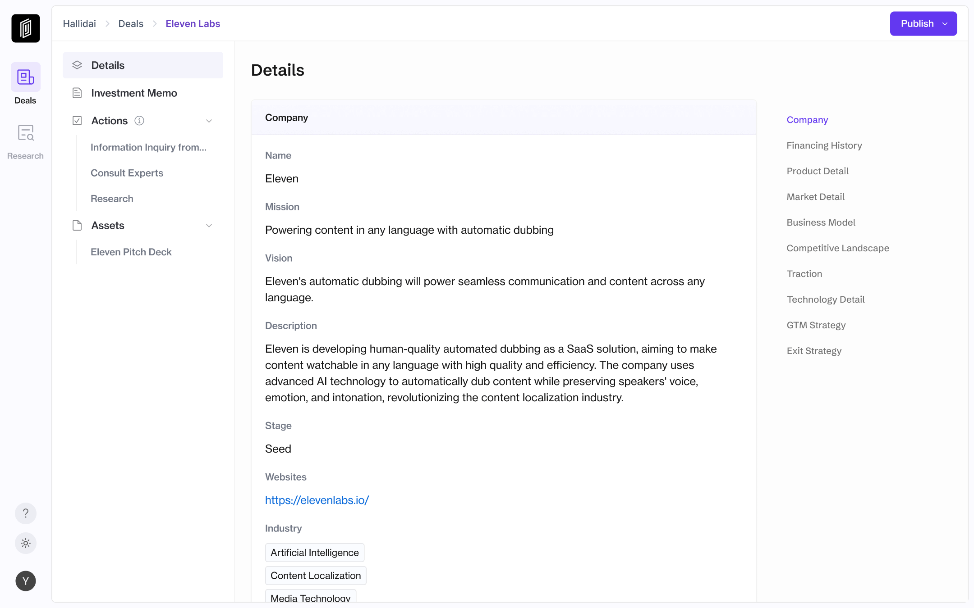Click the help question mark icon
974x608 pixels.
pyautogui.click(x=26, y=513)
